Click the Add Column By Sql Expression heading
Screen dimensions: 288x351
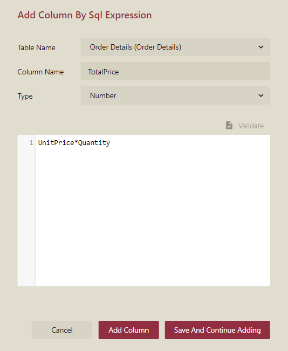tap(85, 15)
